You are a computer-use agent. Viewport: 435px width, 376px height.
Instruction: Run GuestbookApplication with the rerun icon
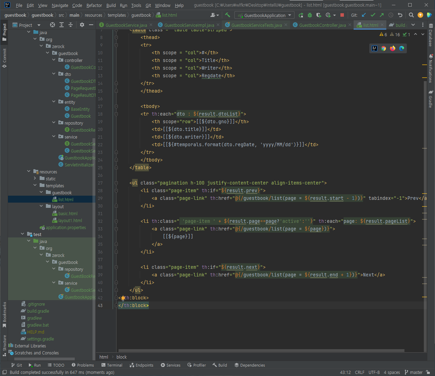coord(301,15)
